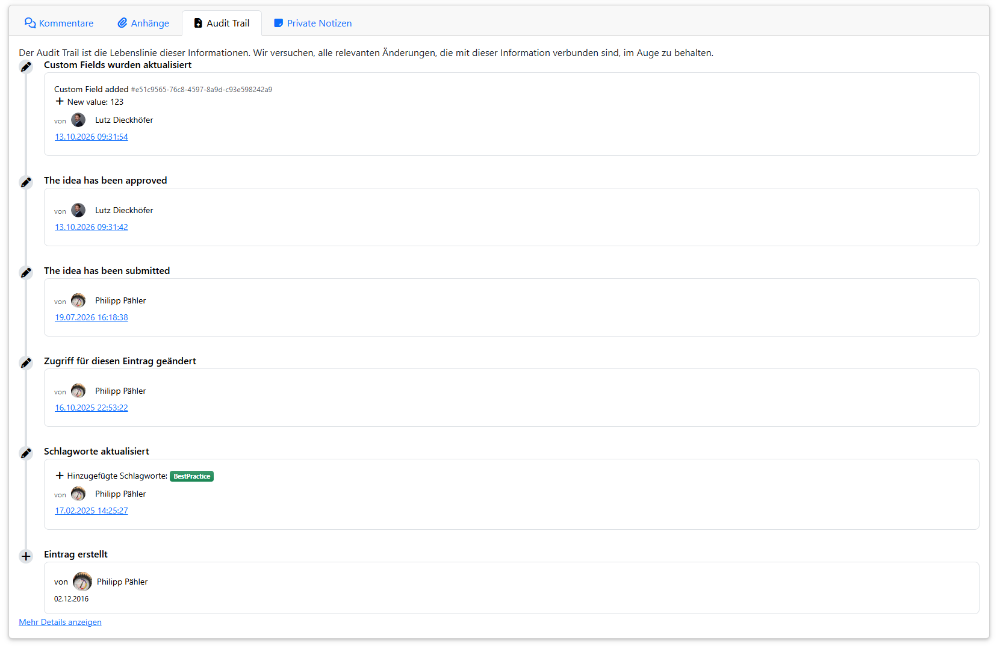Screen dimensions: 997x646
Task: Click the plus icon before 'New value: 123'
Action: (x=60, y=102)
